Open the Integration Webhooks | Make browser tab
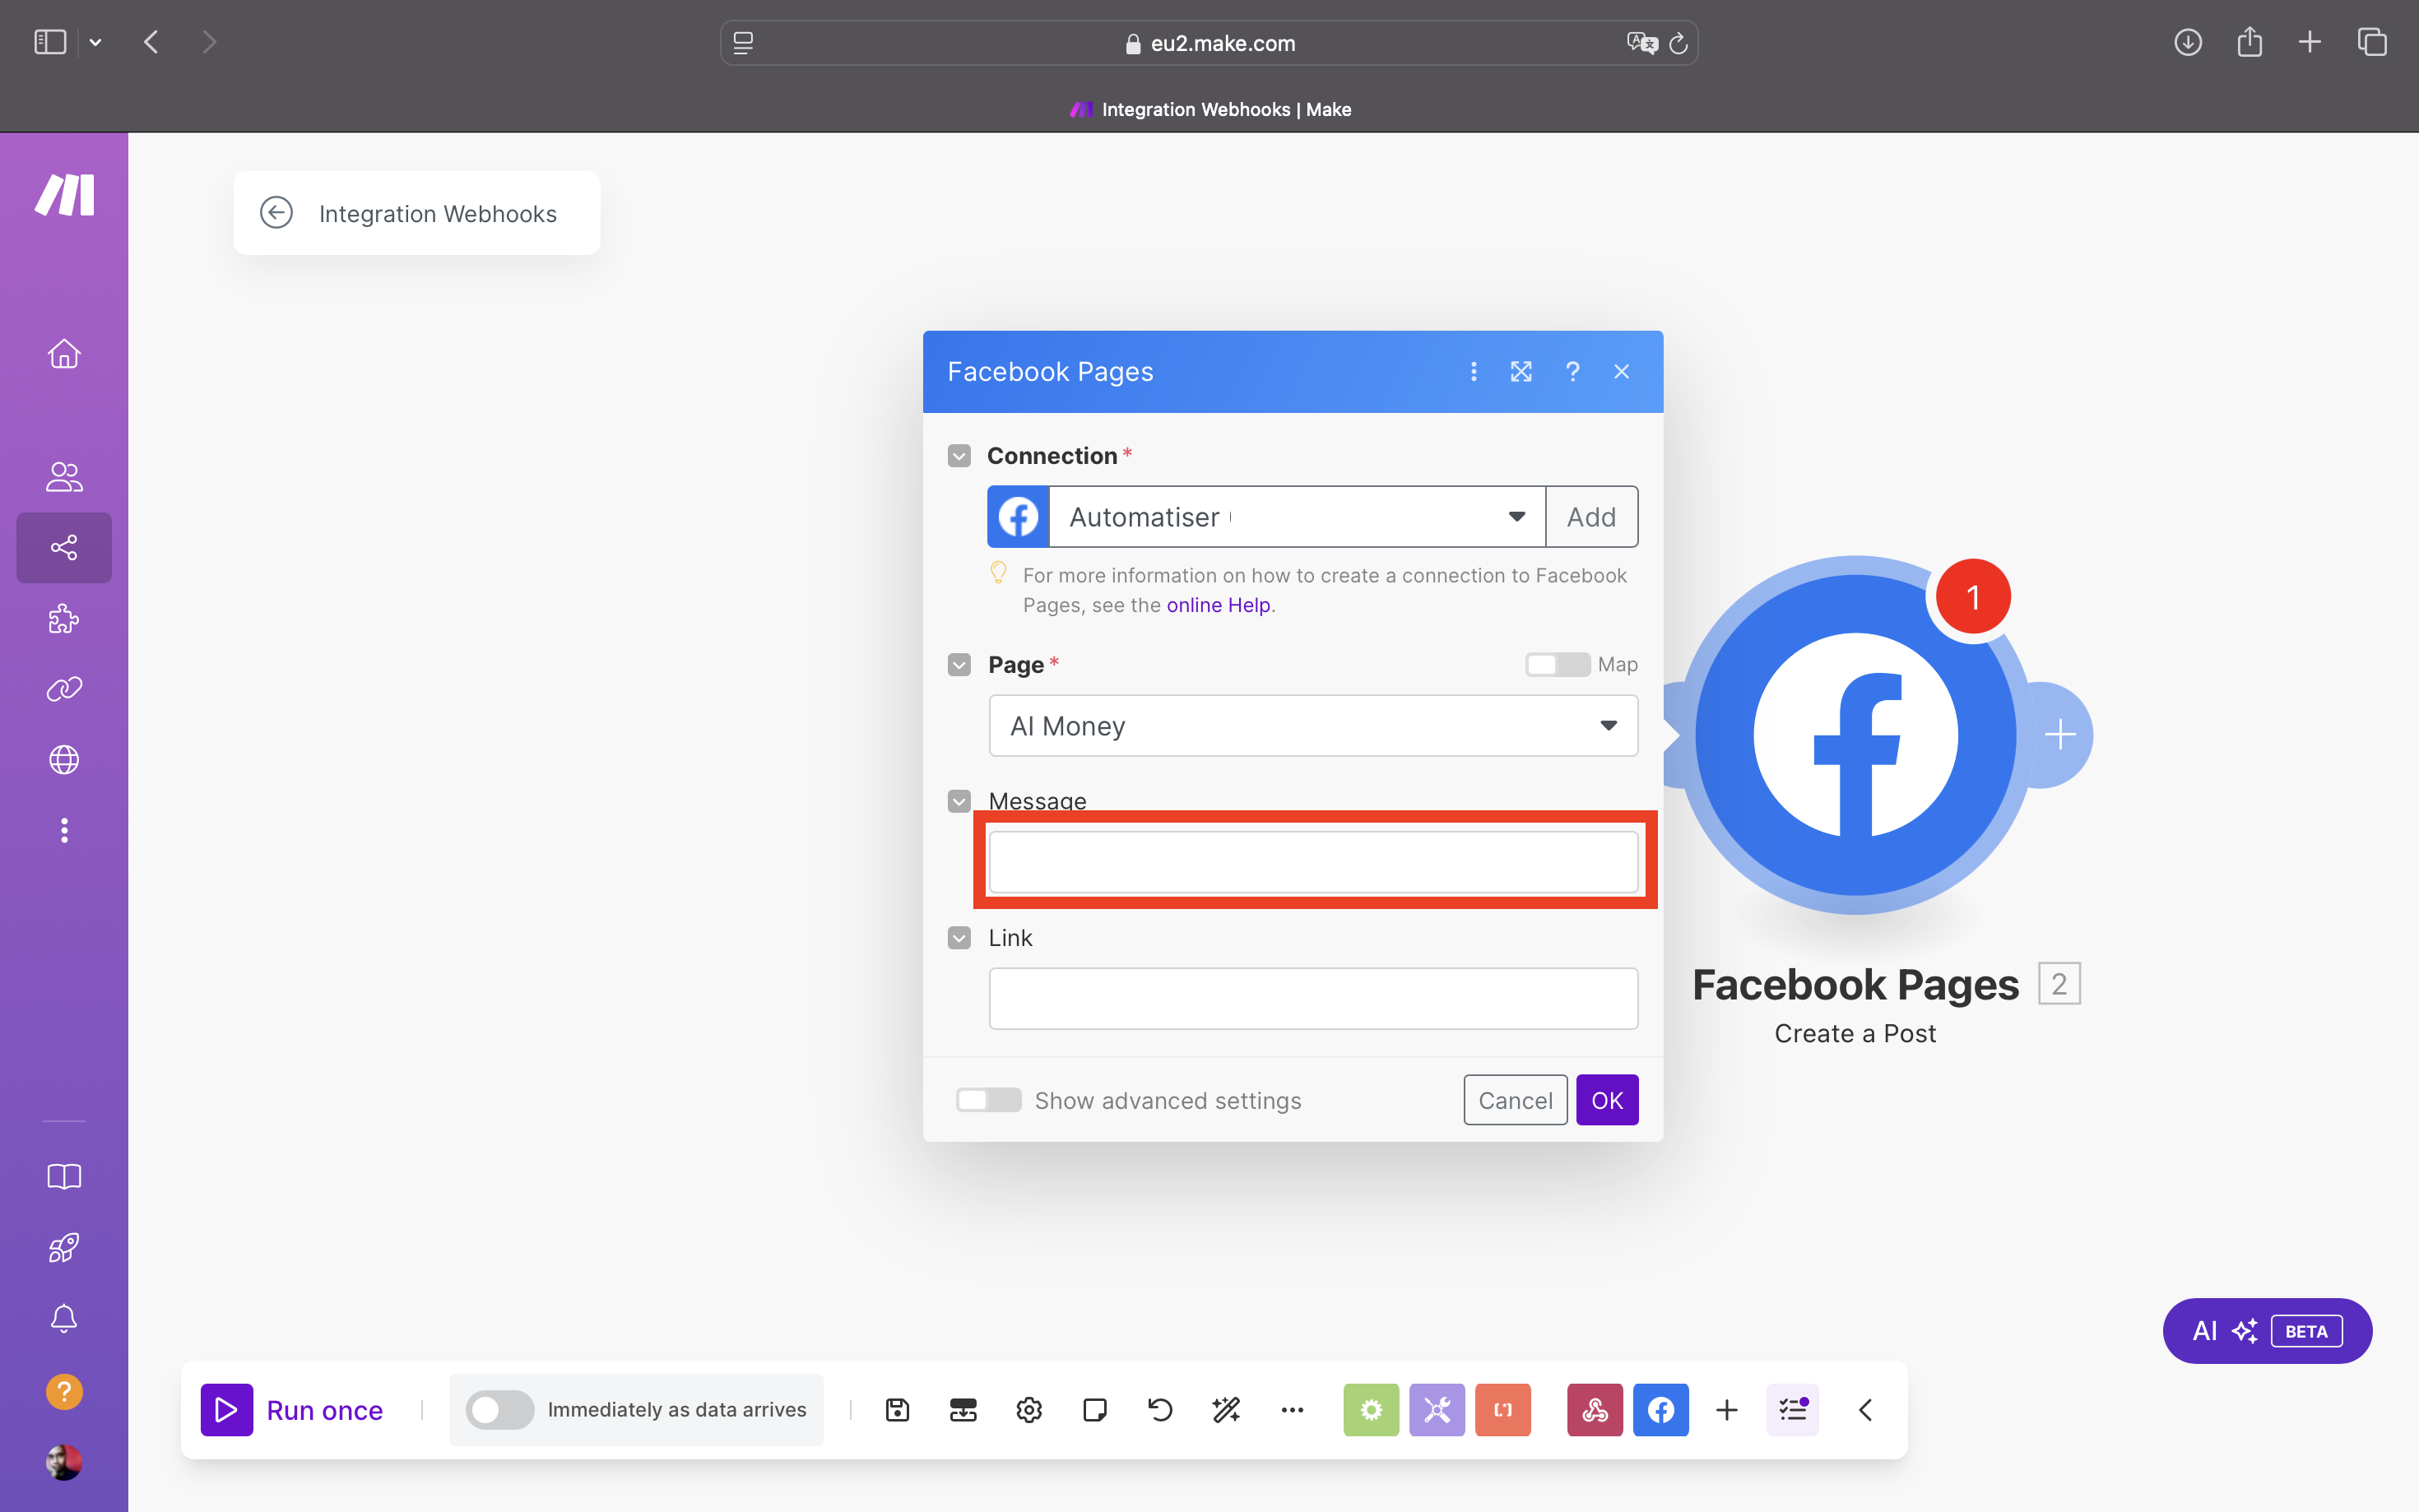Image resolution: width=2419 pixels, height=1512 pixels. [1210, 109]
